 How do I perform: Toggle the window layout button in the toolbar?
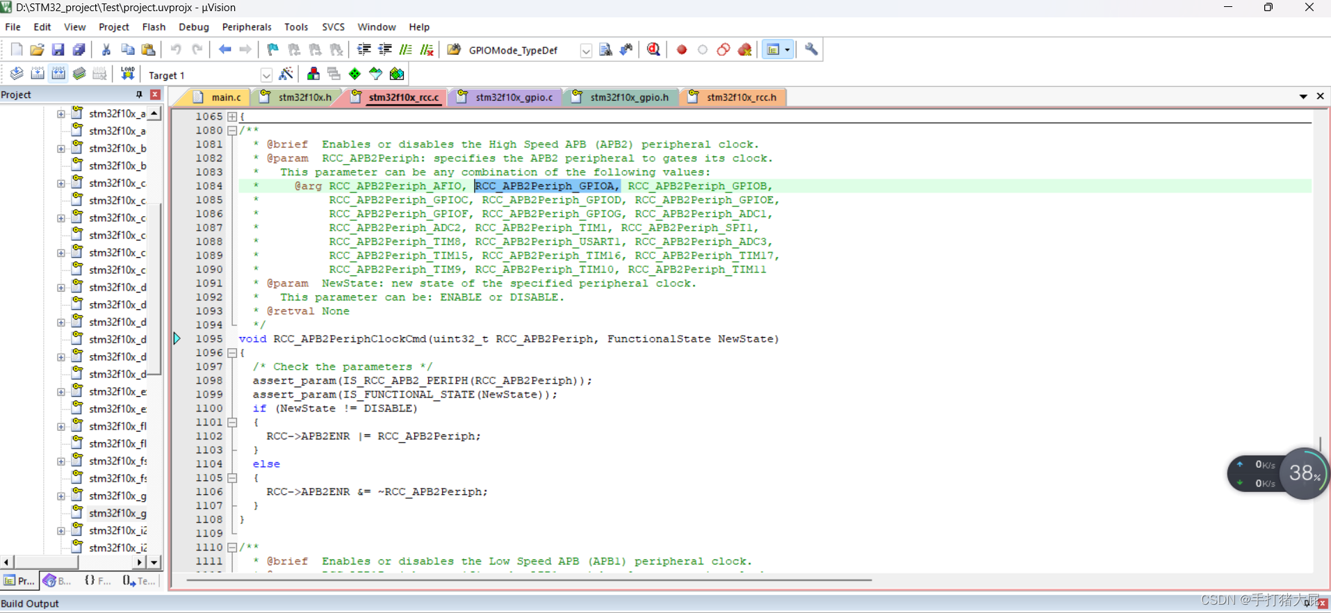(x=773, y=49)
